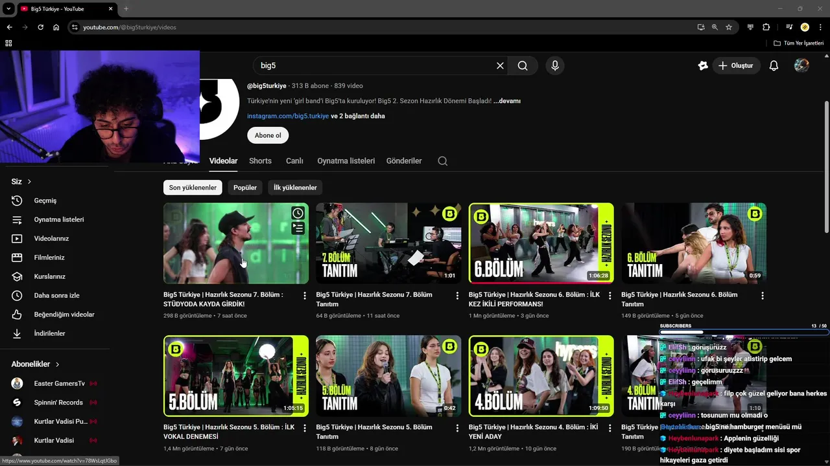Filter by Popüler chip
This screenshot has width=830, height=466.
pos(245,188)
